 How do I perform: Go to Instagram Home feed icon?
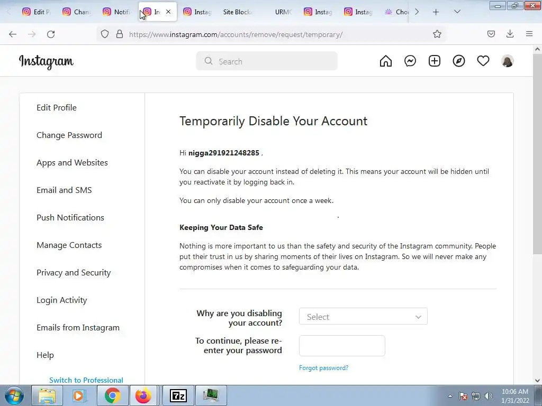[x=386, y=61]
